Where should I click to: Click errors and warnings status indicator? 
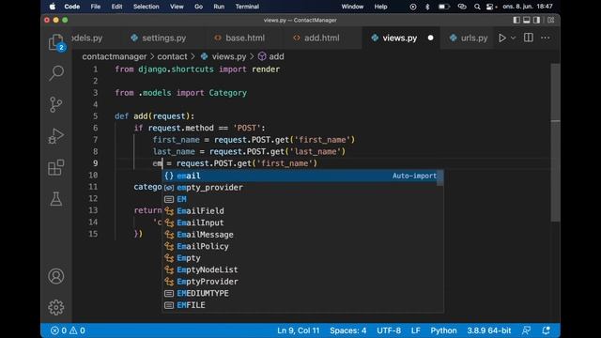point(68,330)
